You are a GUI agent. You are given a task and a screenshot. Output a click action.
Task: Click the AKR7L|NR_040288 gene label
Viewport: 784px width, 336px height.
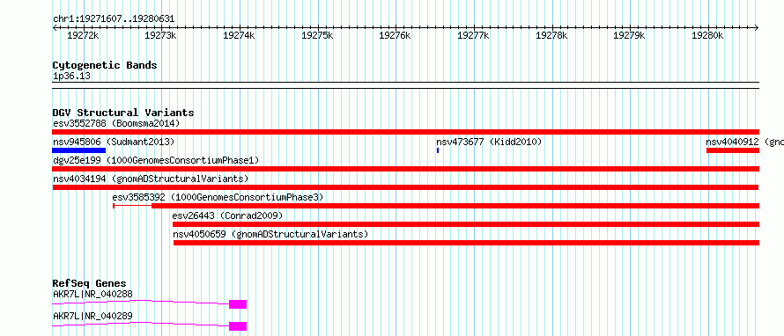92,294
